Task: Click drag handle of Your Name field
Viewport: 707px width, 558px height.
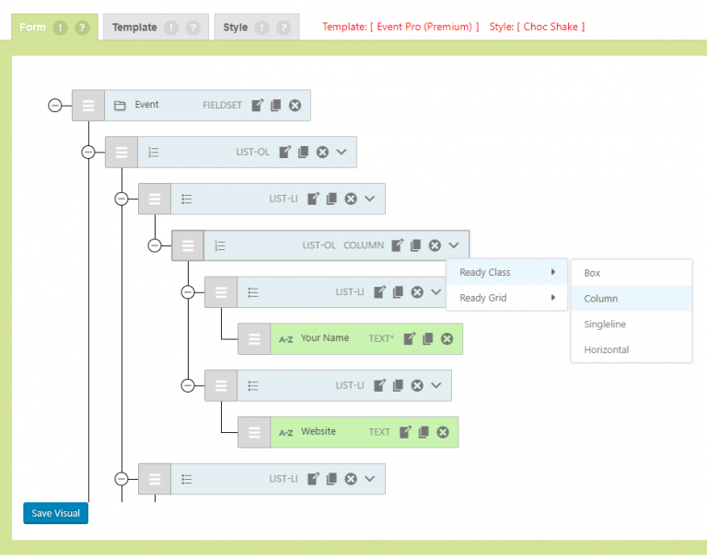Action: (x=254, y=339)
